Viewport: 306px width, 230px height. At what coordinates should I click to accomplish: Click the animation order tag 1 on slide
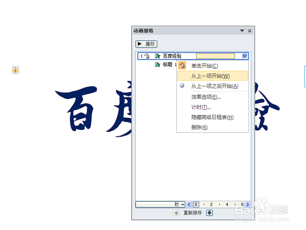click(15, 70)
